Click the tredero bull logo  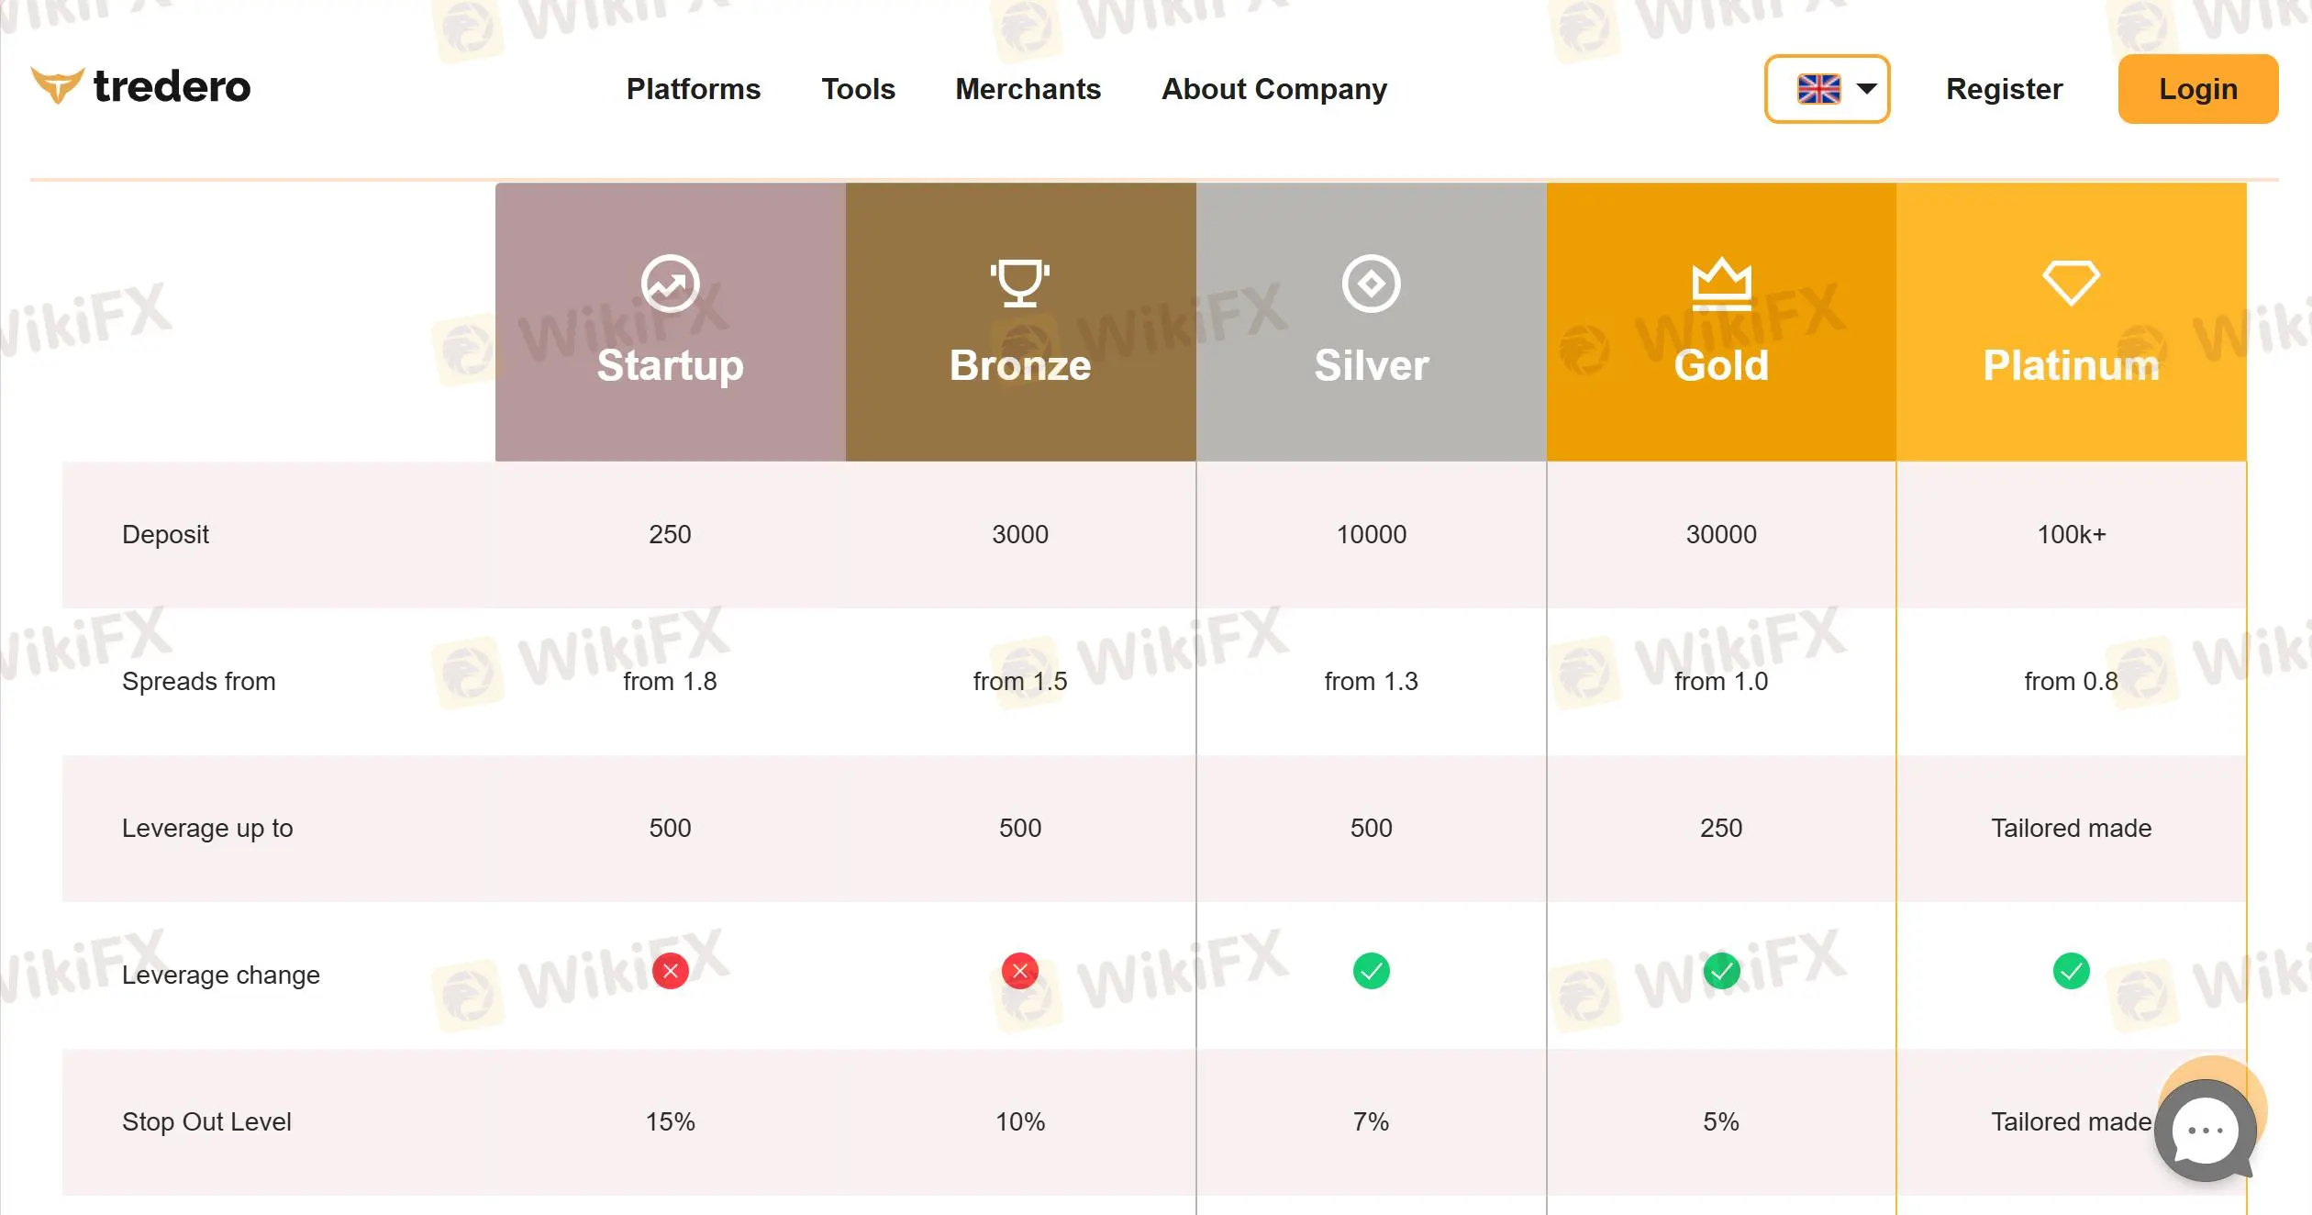coord(57,85)
